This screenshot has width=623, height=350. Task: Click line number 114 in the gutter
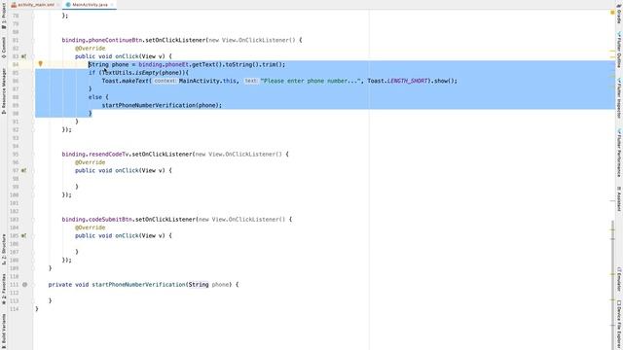click(14, 309)
